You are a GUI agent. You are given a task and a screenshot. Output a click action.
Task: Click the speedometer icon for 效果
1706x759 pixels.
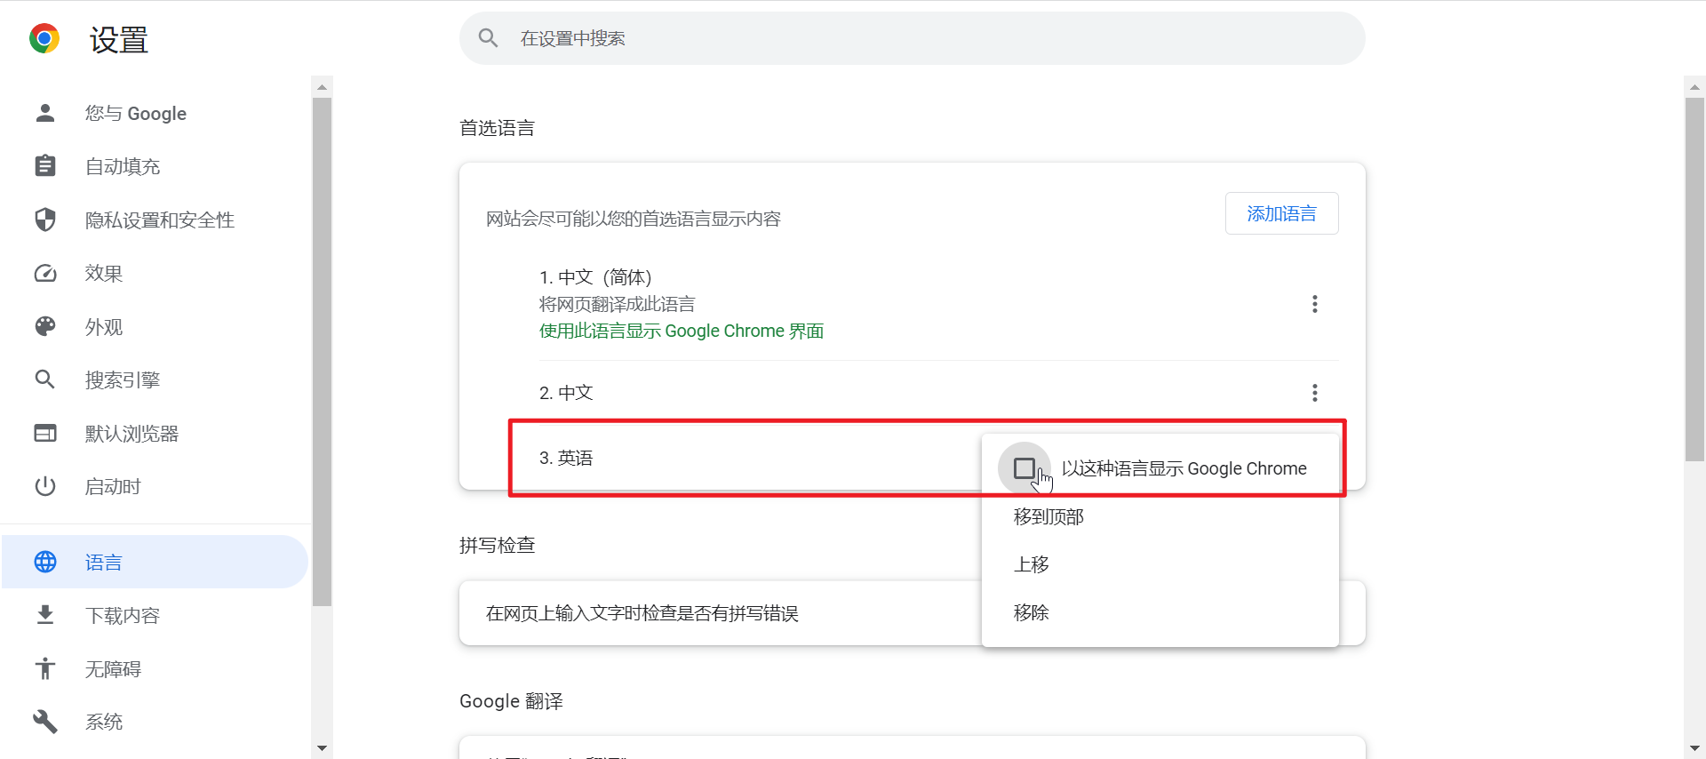click(x=45, y=273)
